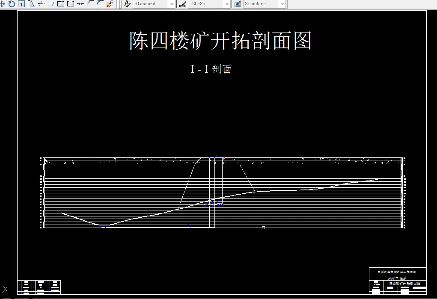Image resolution: width=437 pixels, height=299 pixels.
Task: Expand the Standard text style dropdown
Action: coord(172,4)
